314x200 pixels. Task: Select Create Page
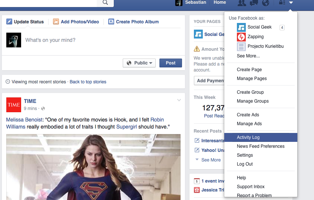[249, 70]
